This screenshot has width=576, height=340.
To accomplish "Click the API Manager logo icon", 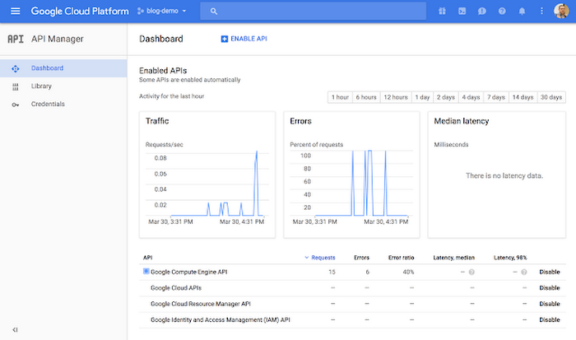I will (x=16, y=39).
